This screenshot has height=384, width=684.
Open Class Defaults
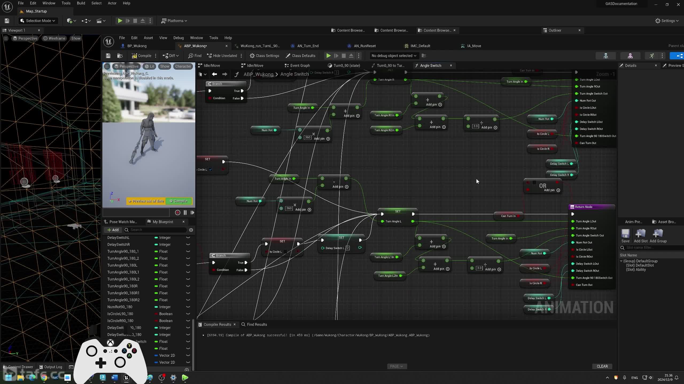pyautogui.click(x=301, y=55)
